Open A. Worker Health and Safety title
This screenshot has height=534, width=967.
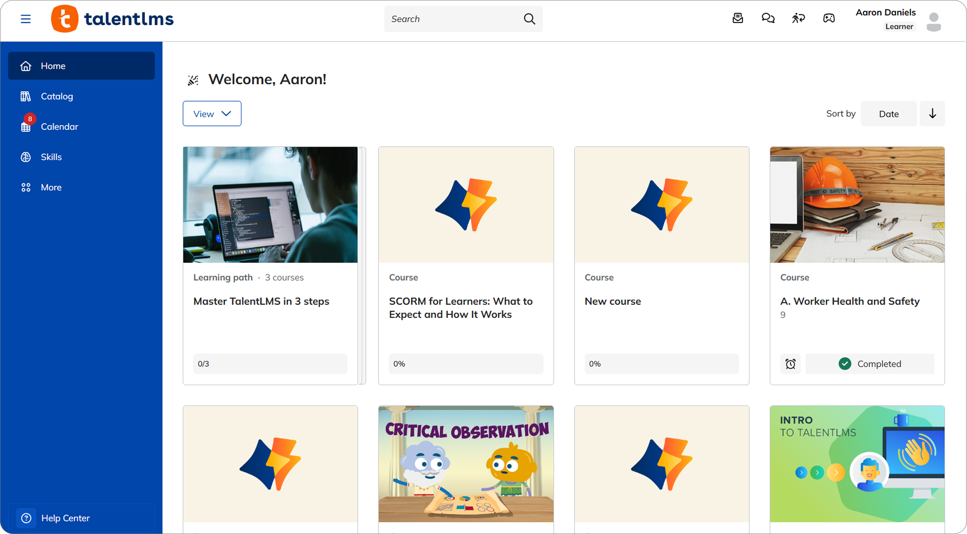pyautogui.click(x=850, y=301)
